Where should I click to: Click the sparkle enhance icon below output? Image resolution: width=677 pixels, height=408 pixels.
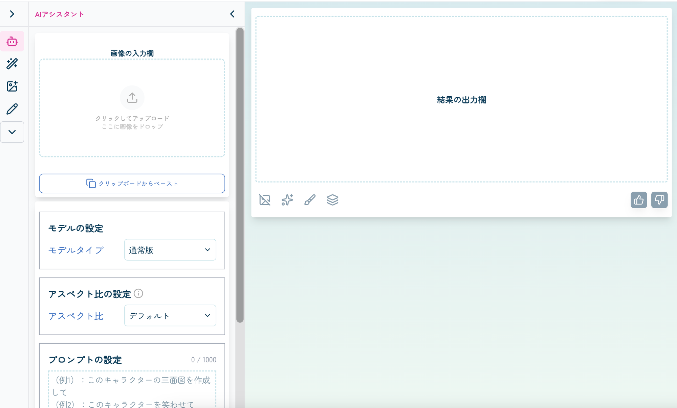pos(287,200)
